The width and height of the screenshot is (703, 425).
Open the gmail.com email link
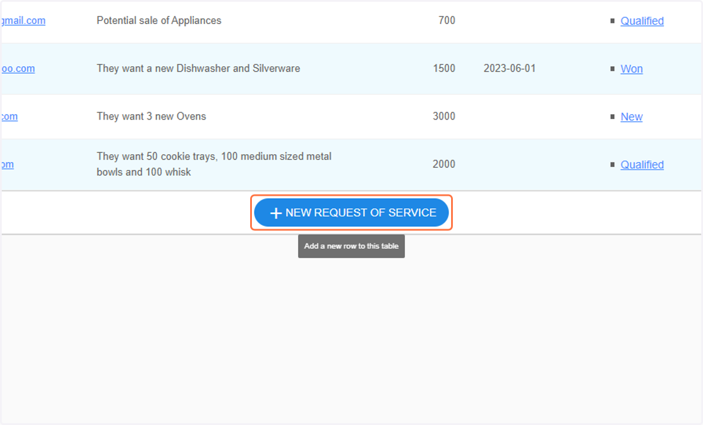point(23,21)
